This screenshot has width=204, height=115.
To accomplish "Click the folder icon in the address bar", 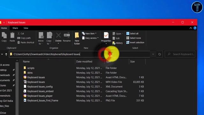I will 11,54.
